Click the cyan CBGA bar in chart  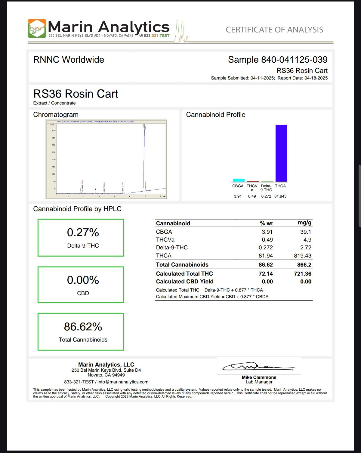[x=239, y=180]
